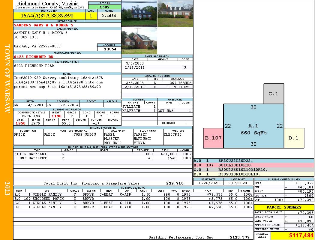The image size is (315, 240).
Task: Click the 50 UNF BASEMENT row
Action: [x=103, y=158]
